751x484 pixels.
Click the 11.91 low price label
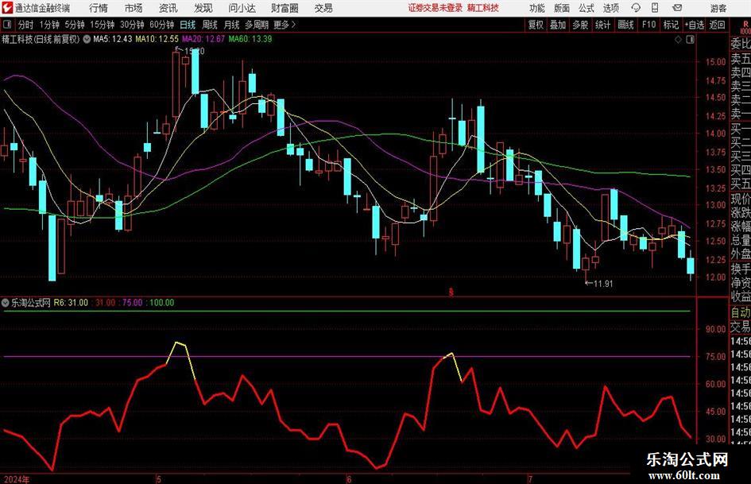tap(603, 283)
